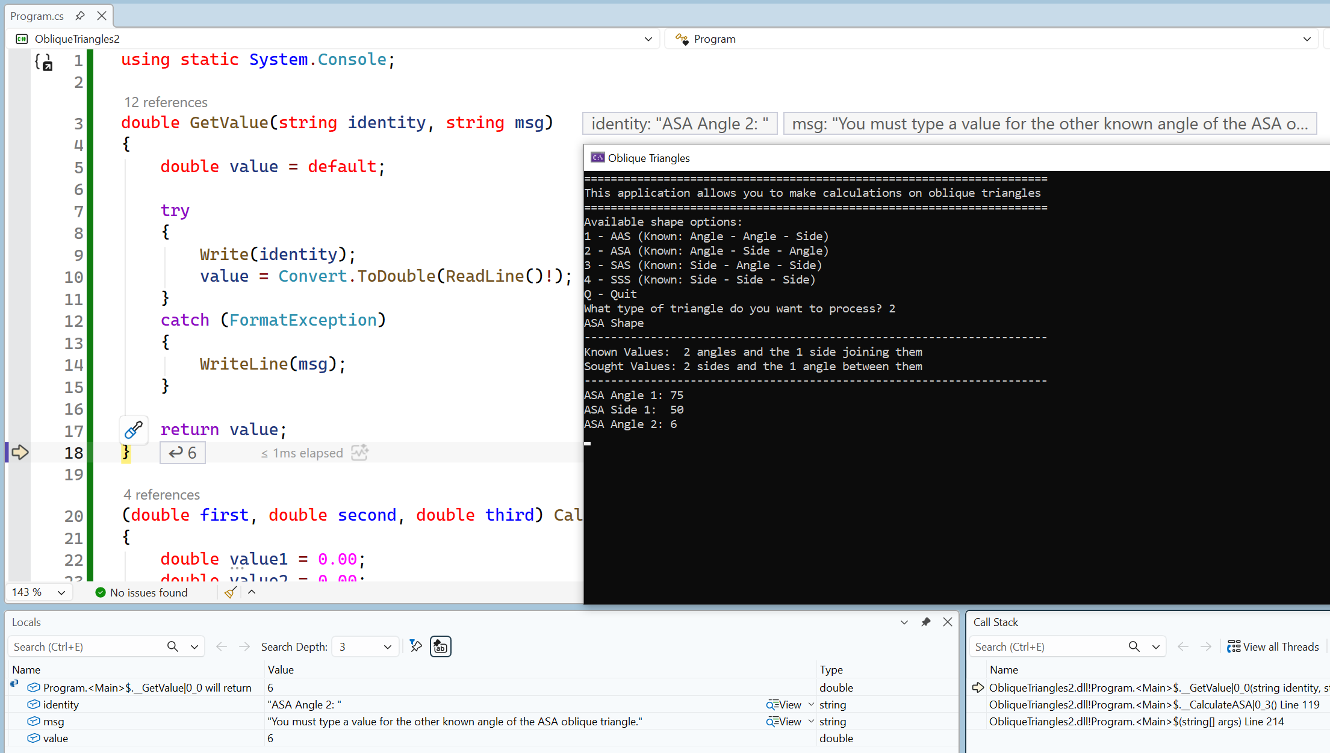Image resolution: width=1330 pixels, height=753 pixels.
Task: Click the Call Stack search magnifier icon
Action: click(1134, 646)
